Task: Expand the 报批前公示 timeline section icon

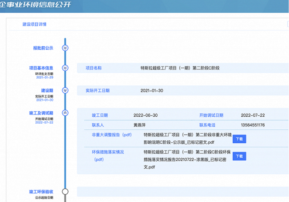Action: pos(65,48)
